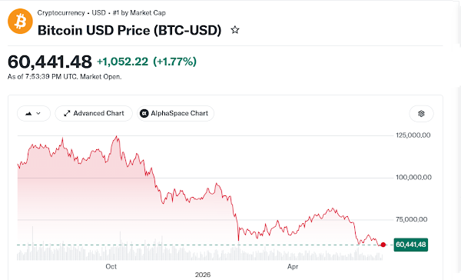Click the orange Bitcoin logo icon
This screenshot has width=461, height=280.
[20, 22]
